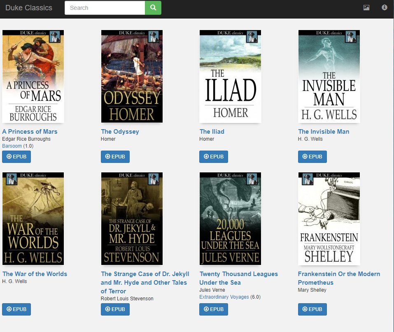Click author Mary Shelley text
Screen dimensions: 394x332
coord(312,290)
